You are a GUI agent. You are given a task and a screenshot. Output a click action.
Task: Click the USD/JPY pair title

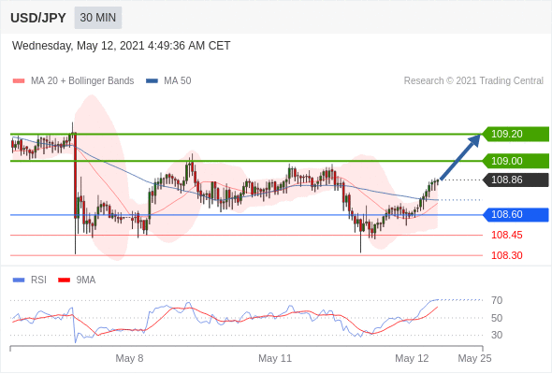[x=38, y=18]
